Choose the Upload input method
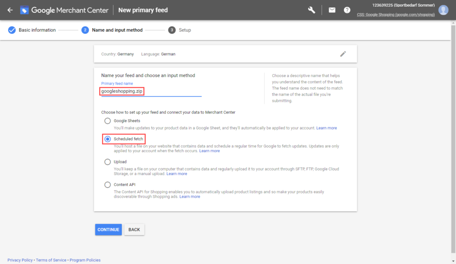 107,162
